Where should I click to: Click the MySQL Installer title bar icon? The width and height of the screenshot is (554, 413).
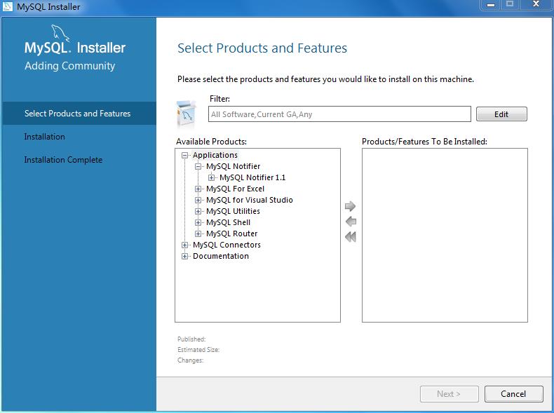coord(8,6)
